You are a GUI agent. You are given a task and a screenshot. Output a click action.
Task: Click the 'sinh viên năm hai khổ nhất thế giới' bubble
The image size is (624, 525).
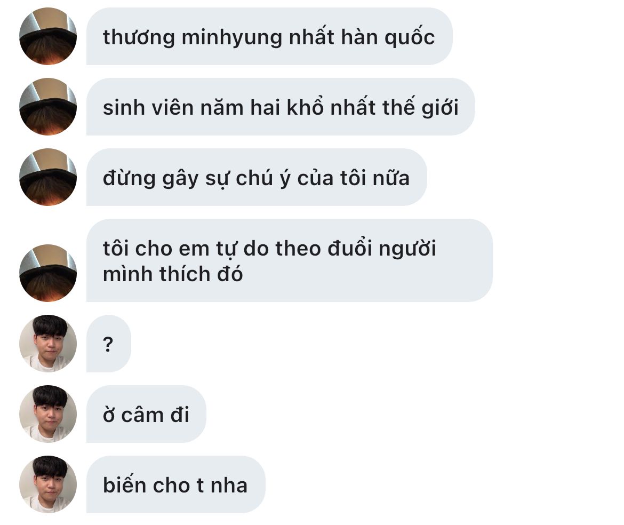[x=281, y=107]
